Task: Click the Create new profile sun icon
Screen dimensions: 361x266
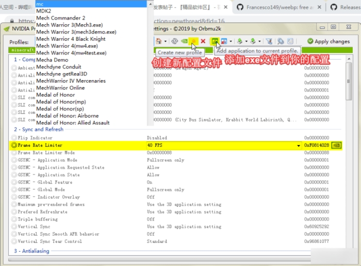Action: 193,41
